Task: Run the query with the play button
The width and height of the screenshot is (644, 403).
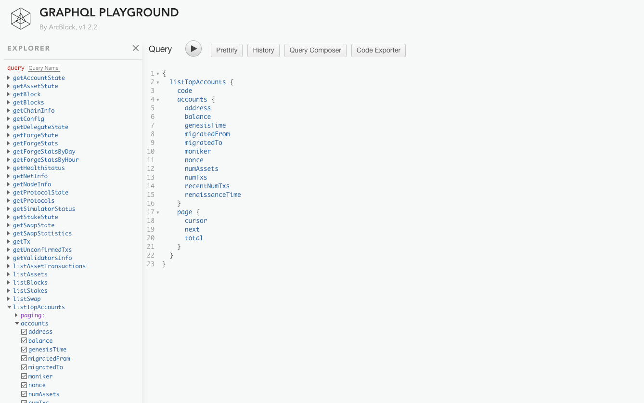Action: [x=193, y=49]
